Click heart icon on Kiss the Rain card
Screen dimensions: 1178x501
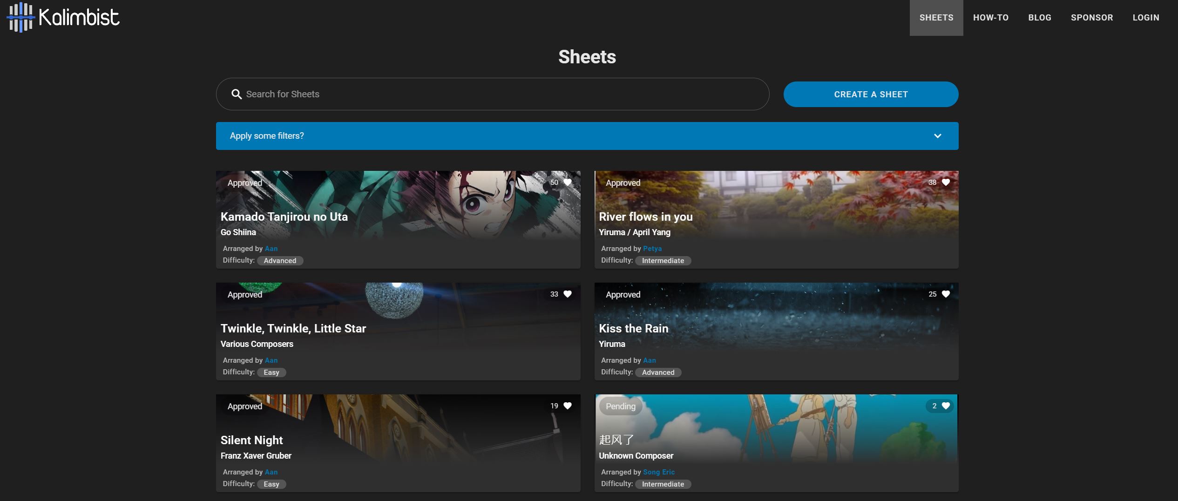946,294
